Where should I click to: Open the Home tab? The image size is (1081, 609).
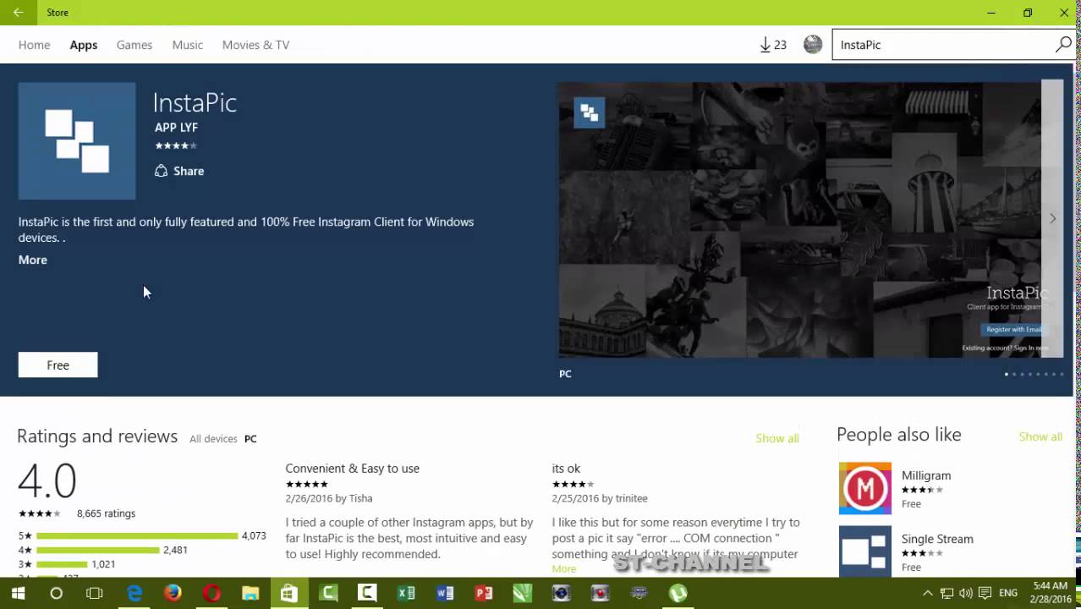[x=35, y=45]
